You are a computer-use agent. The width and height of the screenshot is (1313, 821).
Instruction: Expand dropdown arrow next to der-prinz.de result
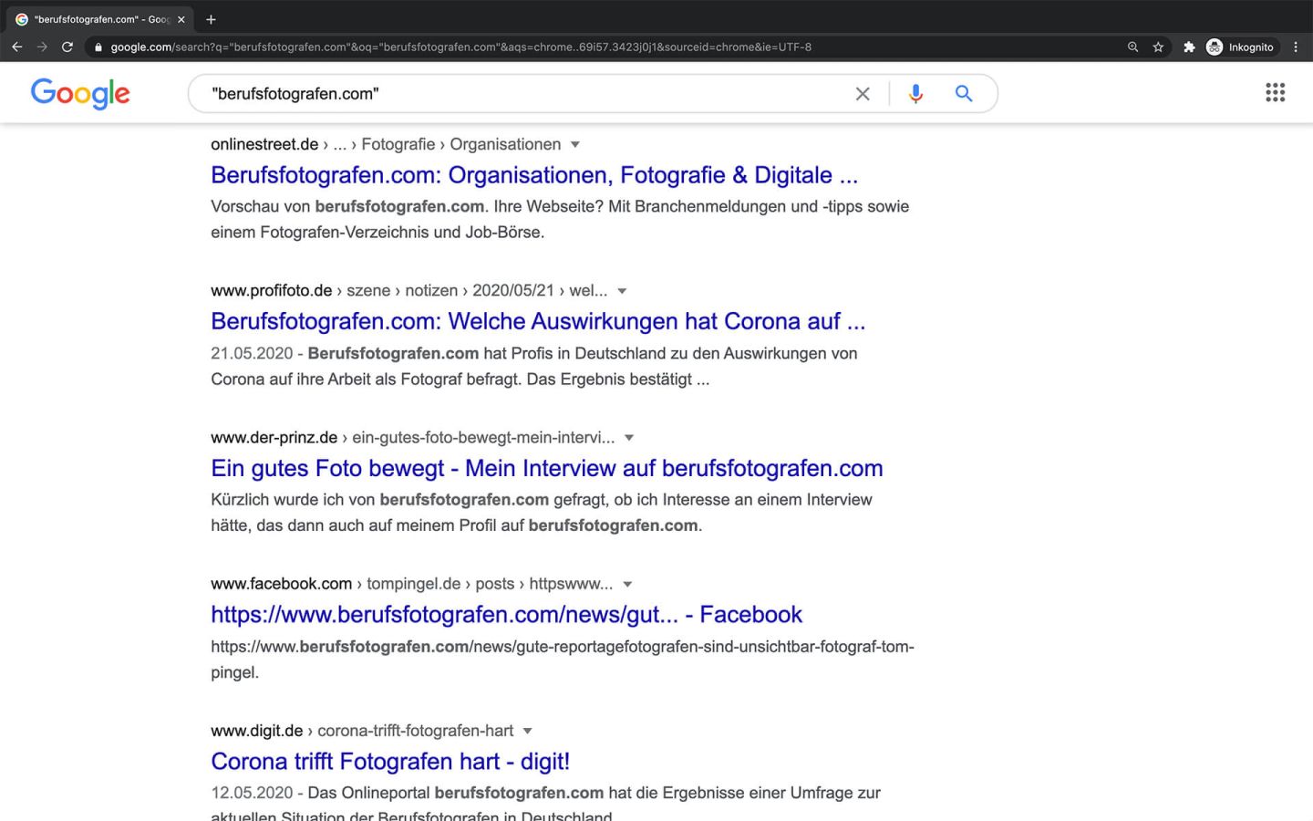[629, 438]
